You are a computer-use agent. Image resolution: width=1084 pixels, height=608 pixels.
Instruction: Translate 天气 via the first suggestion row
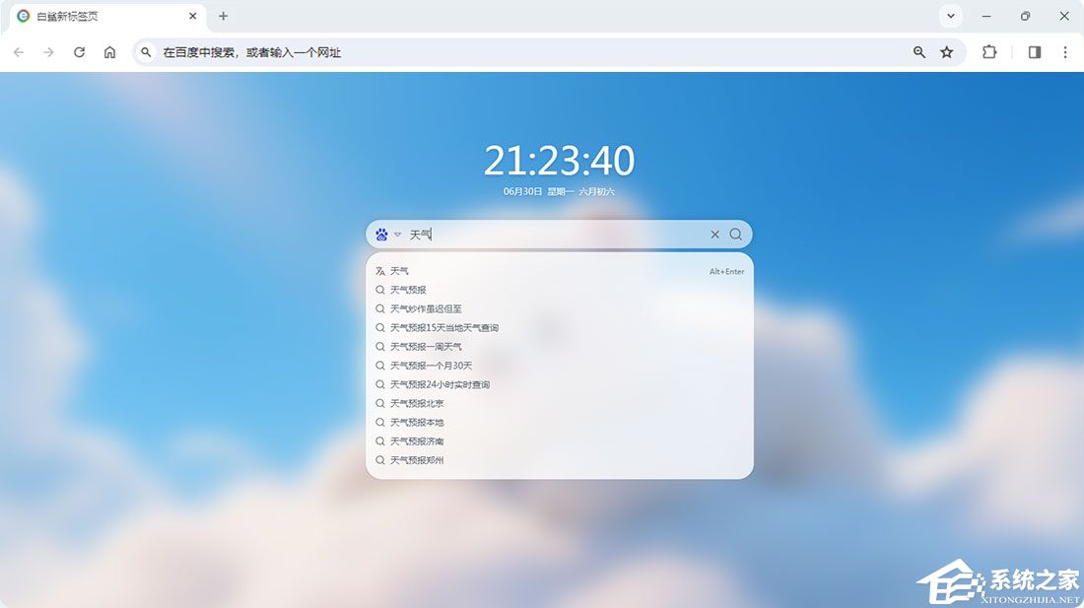(560, 272)
